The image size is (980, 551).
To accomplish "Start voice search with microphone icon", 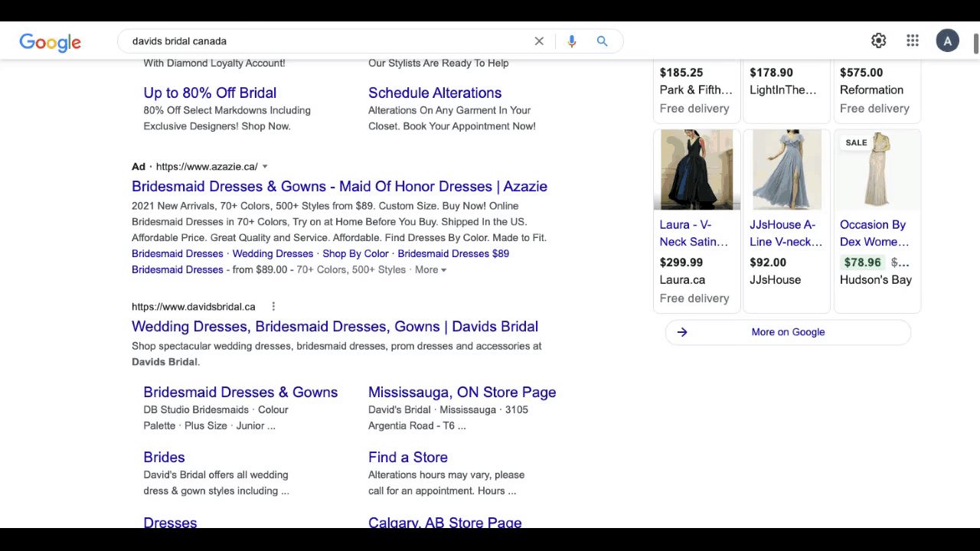I will point(571,41).
